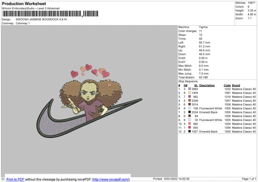Viewport: 258px width, 182px height.
Task: Click the Color changes value 11
Action: pos(200,31)
